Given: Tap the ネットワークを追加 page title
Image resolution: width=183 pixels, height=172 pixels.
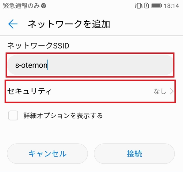Looking at the screenshot, I should tap(69, 24).
